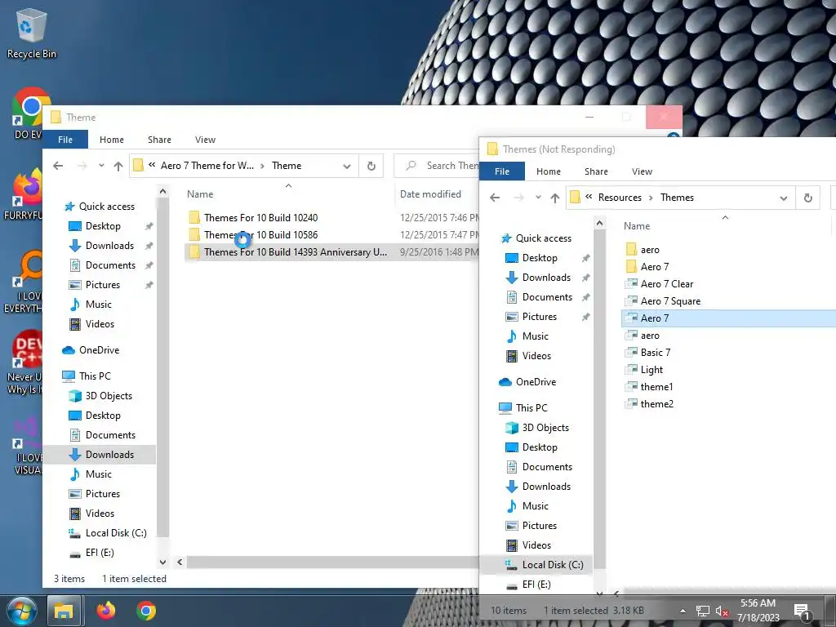Select OneDrive in Themes window sidebar
Screen dimensions: 836x627
coord(536,382)
